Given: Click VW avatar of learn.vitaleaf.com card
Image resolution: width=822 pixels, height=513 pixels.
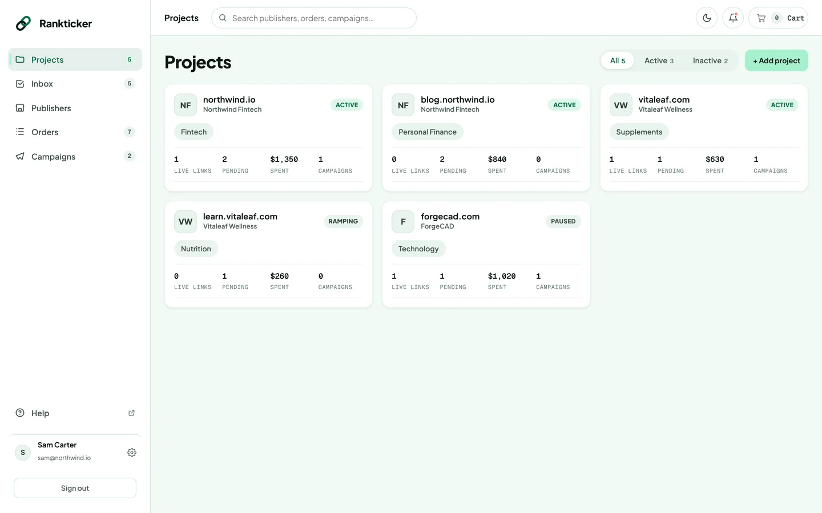Looking at the screenshot, I should [186, 222].
